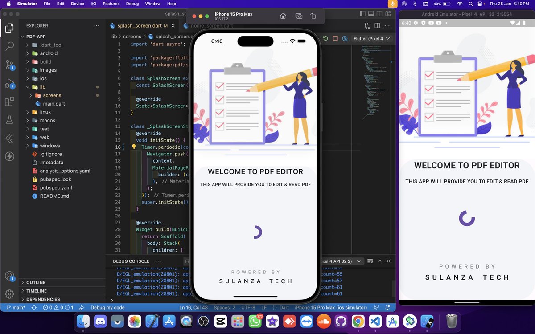Image resolution: width=535 pixels, height=334 pixels.
Task: Take a Simulator screenshot
Action: pyautogui.click(x=299, y=16)
